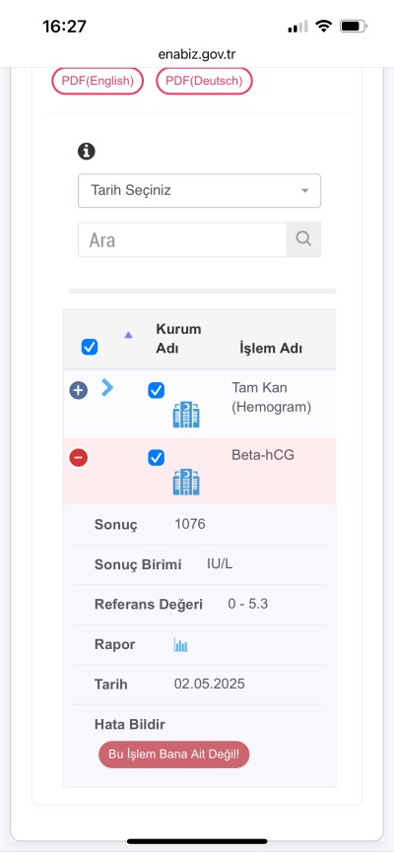The image size is (394, 852).
Task: Click the İşlem Adı column header
Action: tap(271, 349)
